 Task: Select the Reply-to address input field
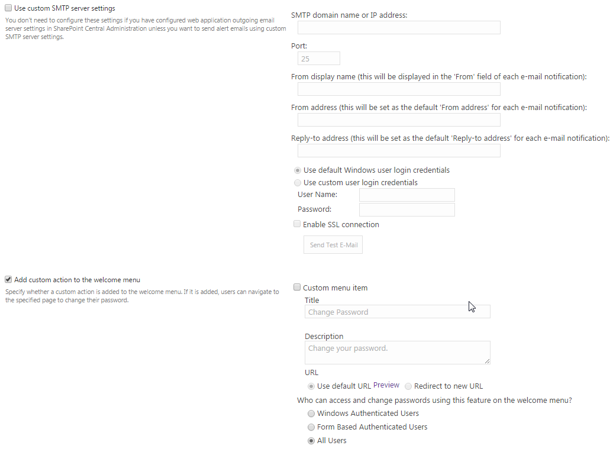(x=399, y=151)
